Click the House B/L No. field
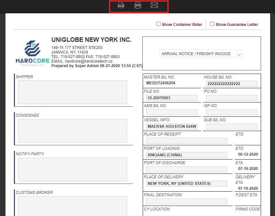This screenshot has width=275, height=216. point(232,84)
